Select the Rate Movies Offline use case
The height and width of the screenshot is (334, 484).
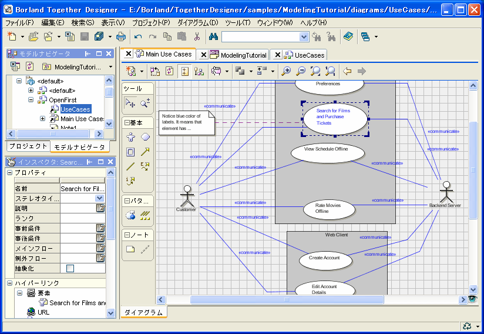[x=329, y=209]
